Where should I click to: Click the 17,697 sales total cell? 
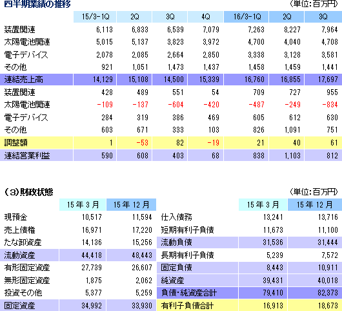pos(323,80)
